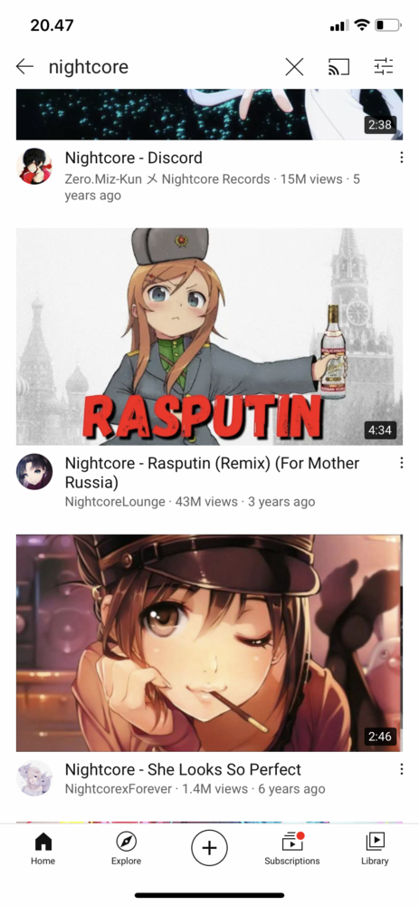
Task: Open search filters slider icon
Action: (x=383, y=67)
